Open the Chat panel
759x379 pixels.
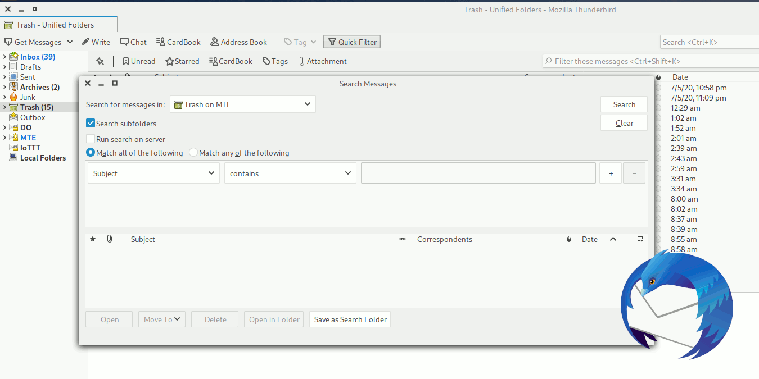click(x=133, y=42)
